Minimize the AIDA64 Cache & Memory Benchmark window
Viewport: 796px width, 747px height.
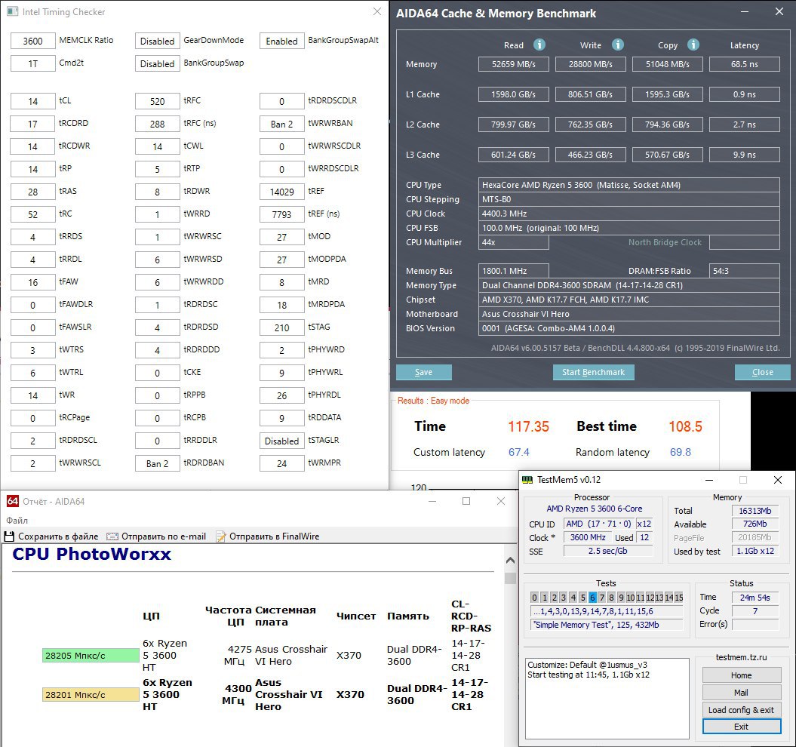(745, 11)
